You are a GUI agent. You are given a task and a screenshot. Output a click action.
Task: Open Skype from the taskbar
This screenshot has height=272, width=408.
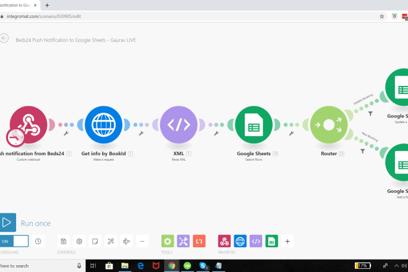pos(203,266)
